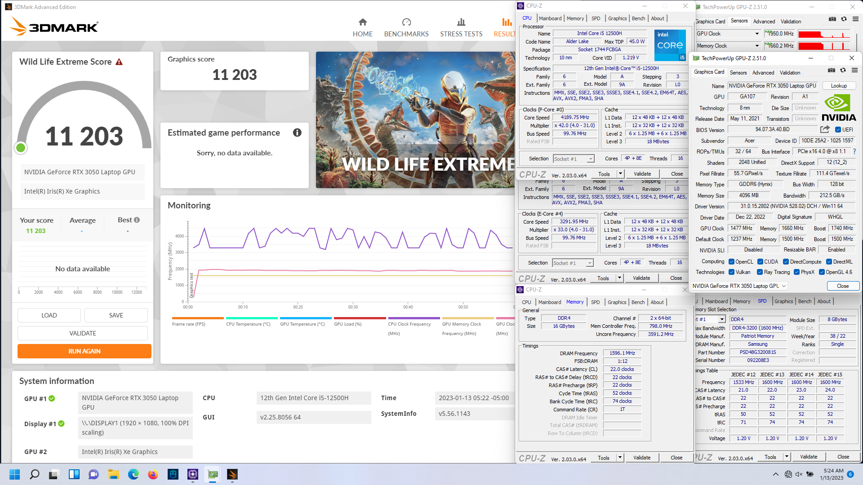The image size is (863, 485).
Task: Click the RUN AGAIN button in 3DMark
Action: 85,351
